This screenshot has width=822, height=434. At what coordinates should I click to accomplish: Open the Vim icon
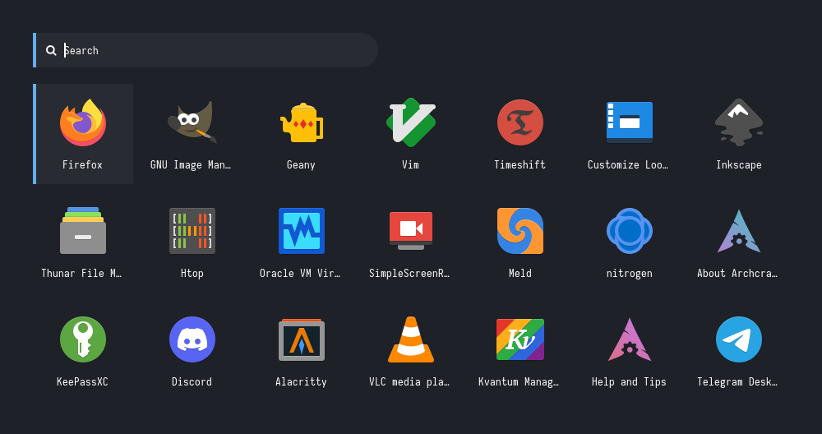(410, 123)
